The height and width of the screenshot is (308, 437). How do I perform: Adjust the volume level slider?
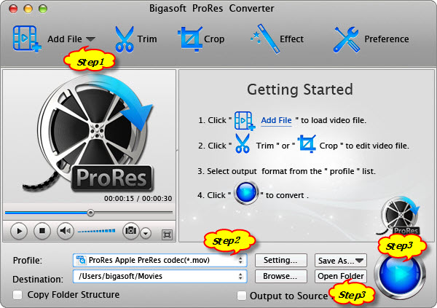click(x=96, y=231)
